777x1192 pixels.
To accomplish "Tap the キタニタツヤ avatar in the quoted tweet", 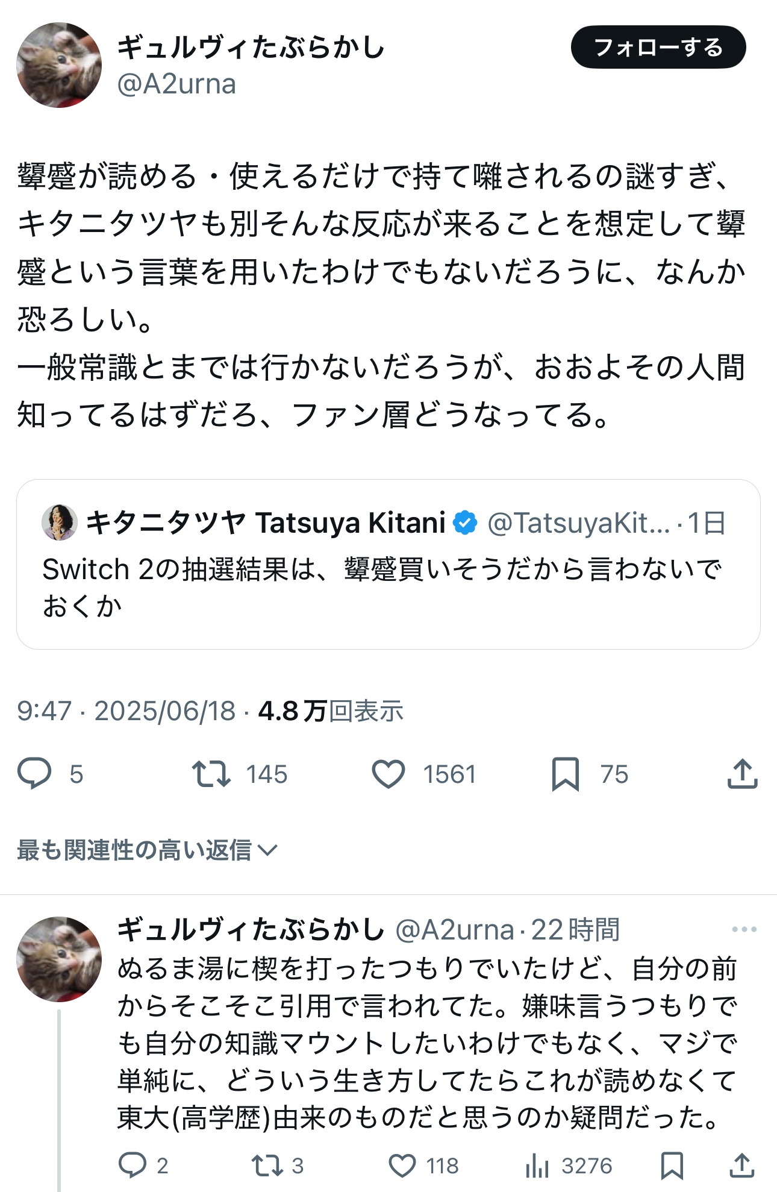I will point(59,522).
